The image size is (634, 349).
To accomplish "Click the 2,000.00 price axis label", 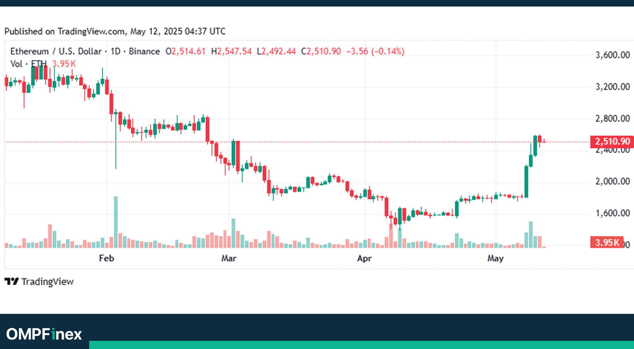I will pyautogui.click(x=612, y=181).
